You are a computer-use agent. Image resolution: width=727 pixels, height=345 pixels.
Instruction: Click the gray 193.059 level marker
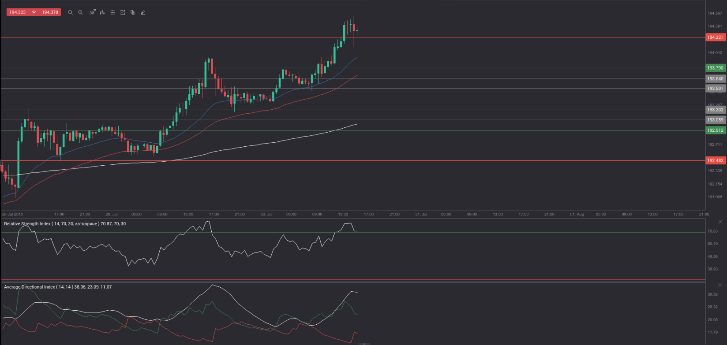coord(715,120)
